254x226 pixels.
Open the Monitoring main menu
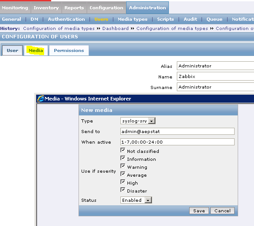(x=15, y=8)
